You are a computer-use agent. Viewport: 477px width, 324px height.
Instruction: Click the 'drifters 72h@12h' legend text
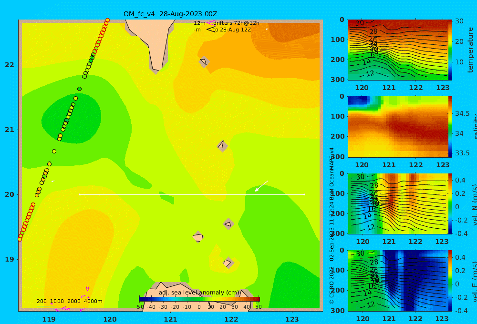[237, 23]
